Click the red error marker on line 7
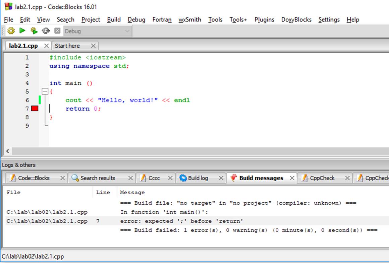The height and width of the screenshot is (263, 389). pyautogui.click(x=35, y=109)
